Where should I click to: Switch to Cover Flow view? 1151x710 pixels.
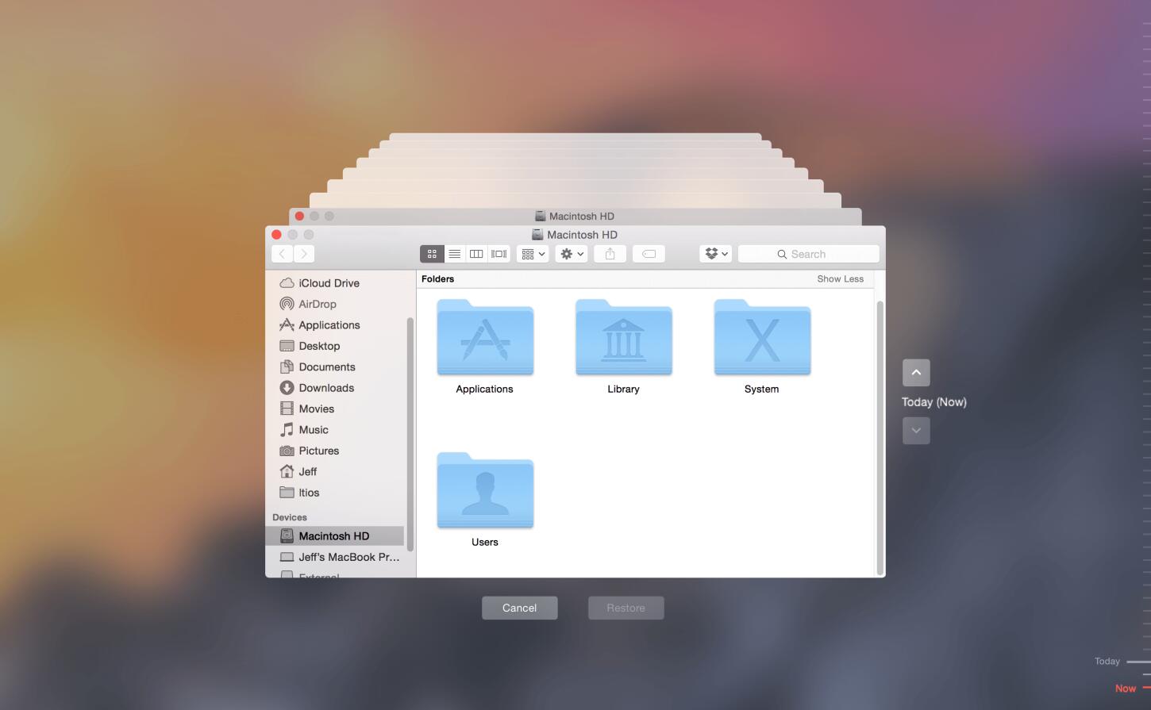(499, 254)
